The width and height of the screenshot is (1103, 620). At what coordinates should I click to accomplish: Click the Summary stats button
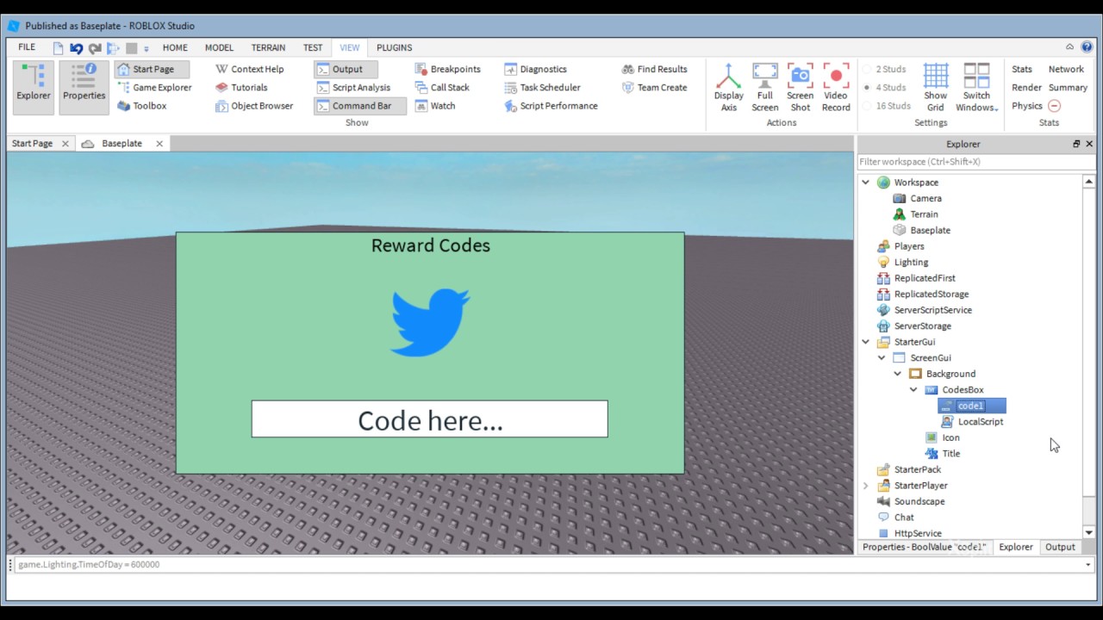[1068, 87]
